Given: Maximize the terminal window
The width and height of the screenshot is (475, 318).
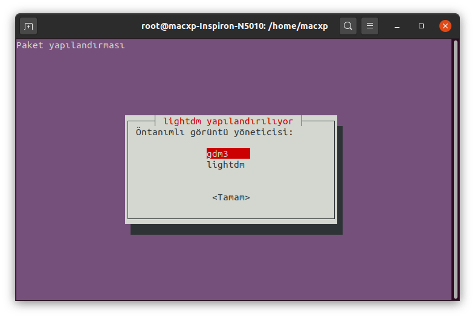Looking at the screenshot, I should 421,26.
